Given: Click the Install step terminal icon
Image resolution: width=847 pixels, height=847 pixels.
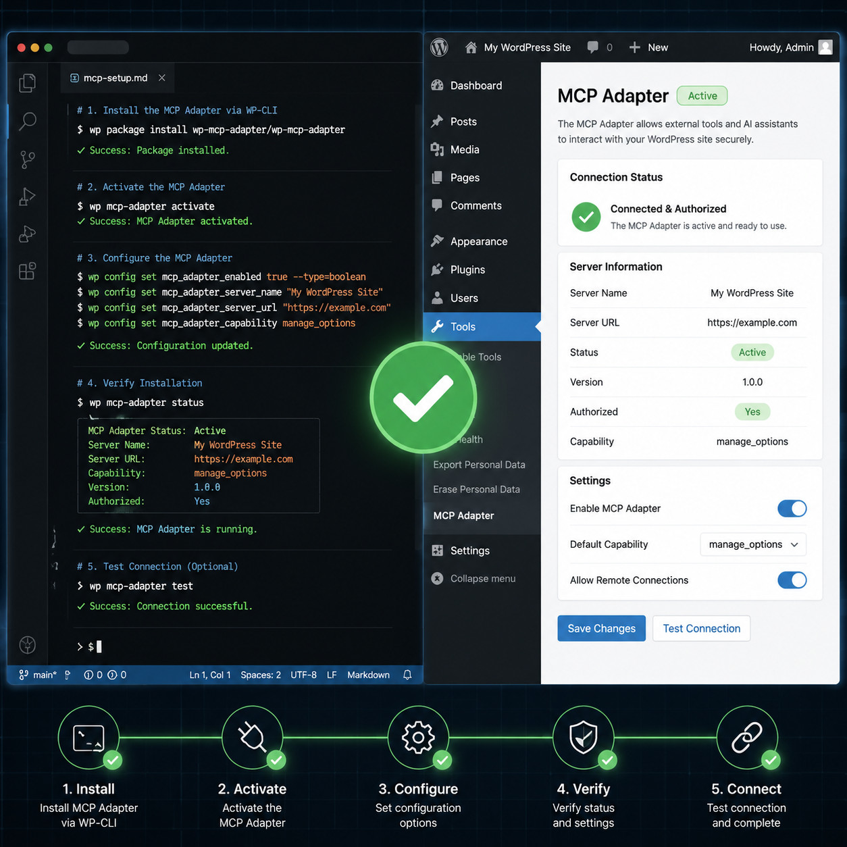Looking at the screenshot, I should [x=88, y=738].
